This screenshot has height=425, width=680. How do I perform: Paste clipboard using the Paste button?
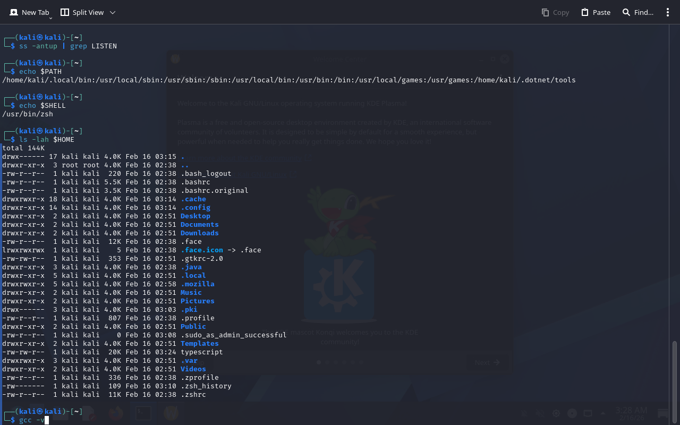(x=596, y=12)
